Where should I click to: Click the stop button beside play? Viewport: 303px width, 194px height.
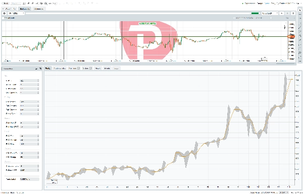tap(287, 13)
